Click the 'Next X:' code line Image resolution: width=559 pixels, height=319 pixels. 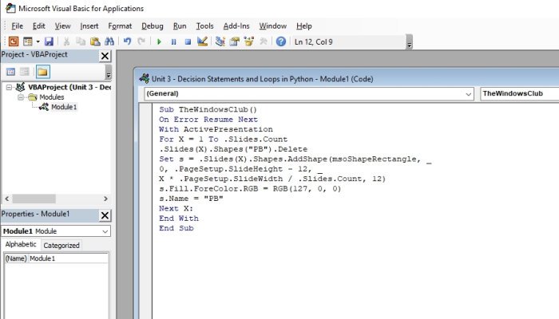[x=176, y=209]
